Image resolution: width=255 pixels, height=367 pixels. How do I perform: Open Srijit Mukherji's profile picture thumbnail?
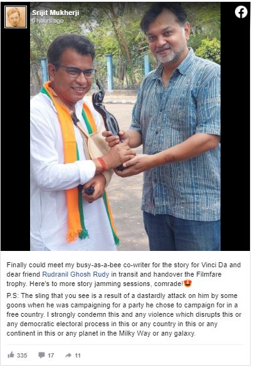(16, 17)
